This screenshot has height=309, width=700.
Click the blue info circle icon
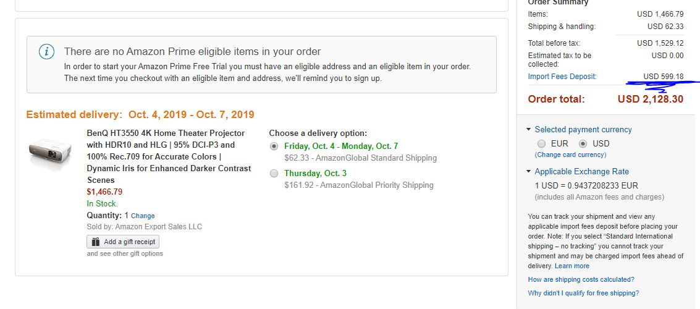coord(46,52)
